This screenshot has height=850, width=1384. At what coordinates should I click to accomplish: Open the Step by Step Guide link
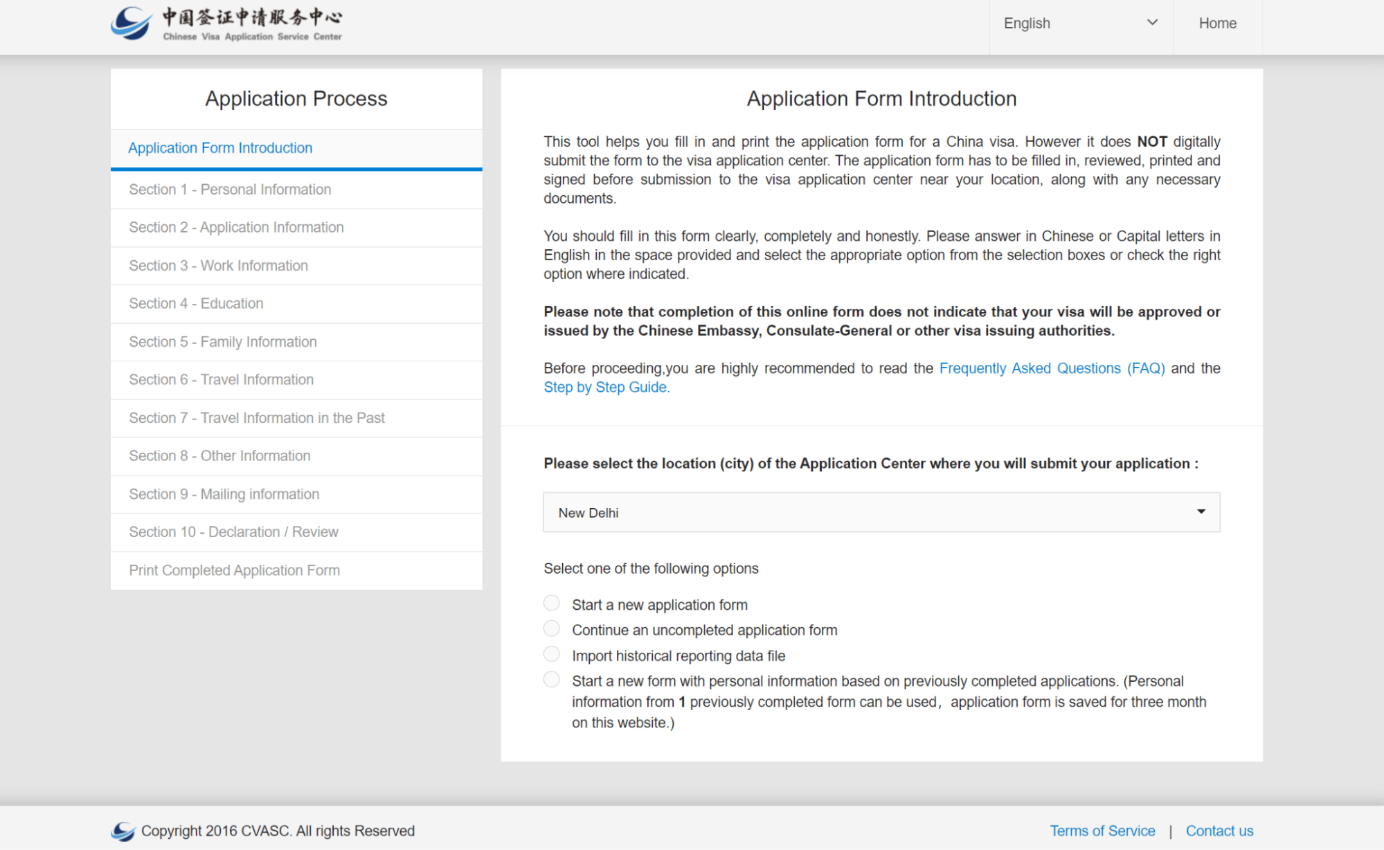[606, 388]
